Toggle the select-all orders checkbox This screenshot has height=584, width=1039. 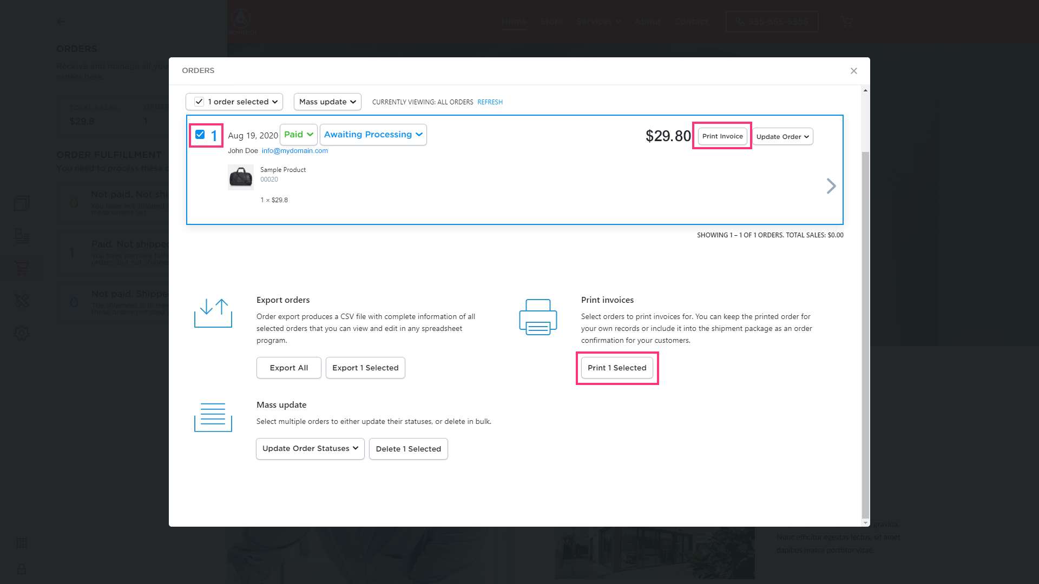tap(199, 102)
